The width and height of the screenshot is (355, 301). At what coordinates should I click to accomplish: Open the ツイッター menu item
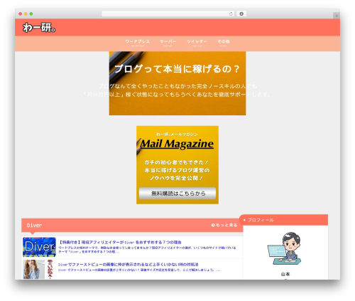[197, 43]
